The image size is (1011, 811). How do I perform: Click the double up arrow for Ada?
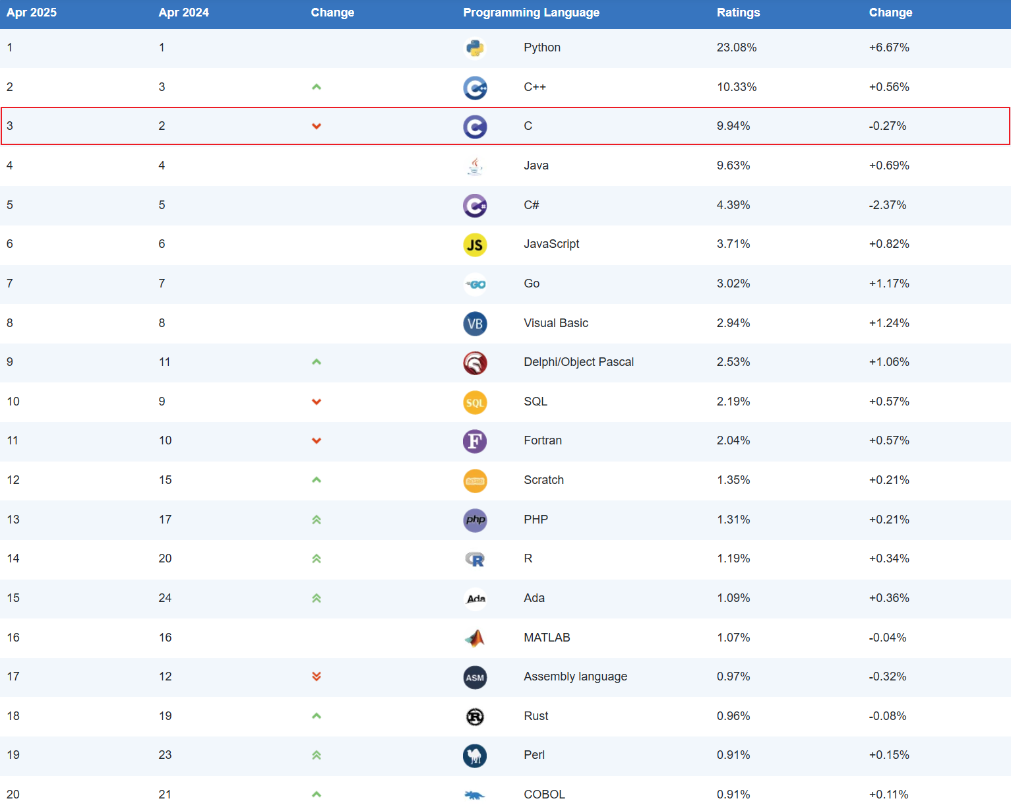pyautogui.click(x=317, y=598)
